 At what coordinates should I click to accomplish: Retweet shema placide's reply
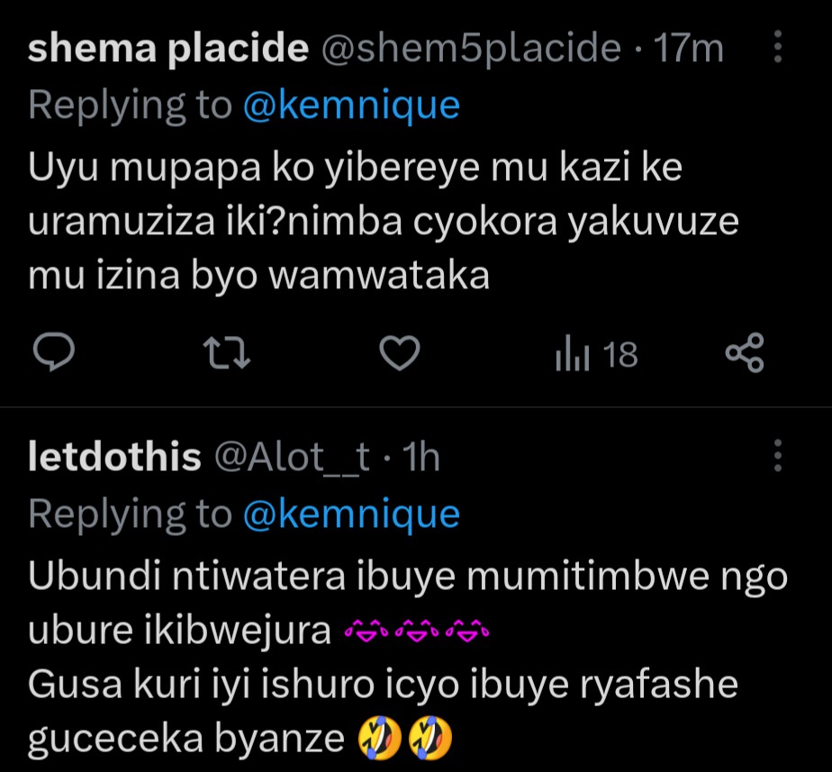[x=229, y=354]
